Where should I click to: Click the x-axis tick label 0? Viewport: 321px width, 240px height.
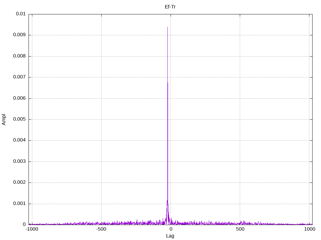coord(171,229)
